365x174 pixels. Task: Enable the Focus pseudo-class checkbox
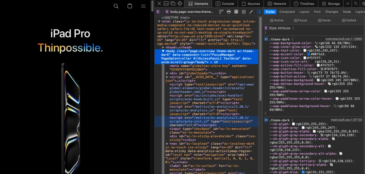pos(295,20)
